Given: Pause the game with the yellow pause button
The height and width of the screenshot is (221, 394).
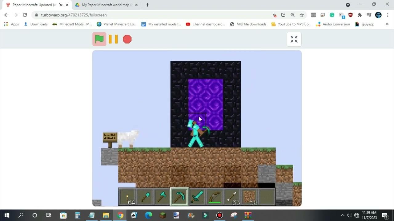Looking at the screenshot, I should click(x=113, y=39).
